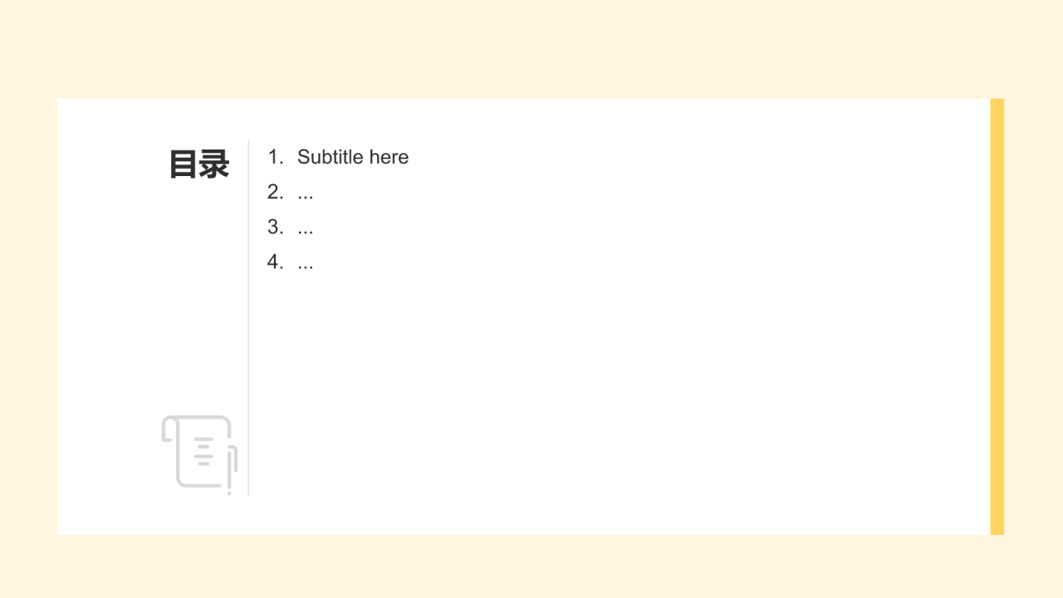Click the list number '2.' marker
This screenshot has width=1063, height=598.
point(276,192)
